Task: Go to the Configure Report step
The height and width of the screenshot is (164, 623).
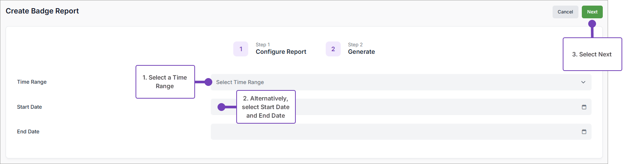Action: [x=281, y=52]
